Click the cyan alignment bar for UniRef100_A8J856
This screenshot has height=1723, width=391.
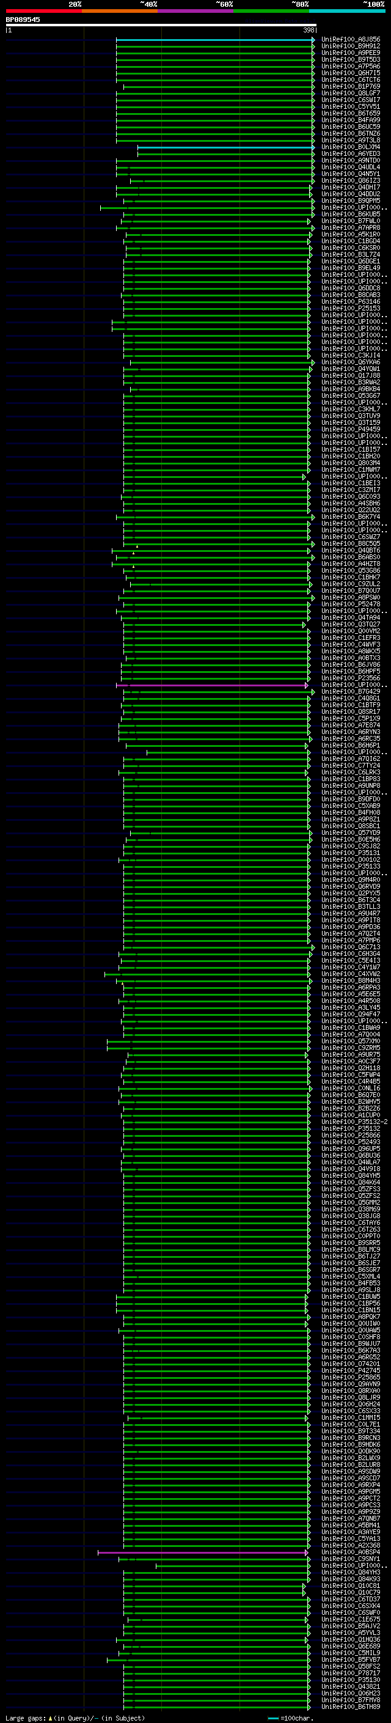[x=215, y=40]
